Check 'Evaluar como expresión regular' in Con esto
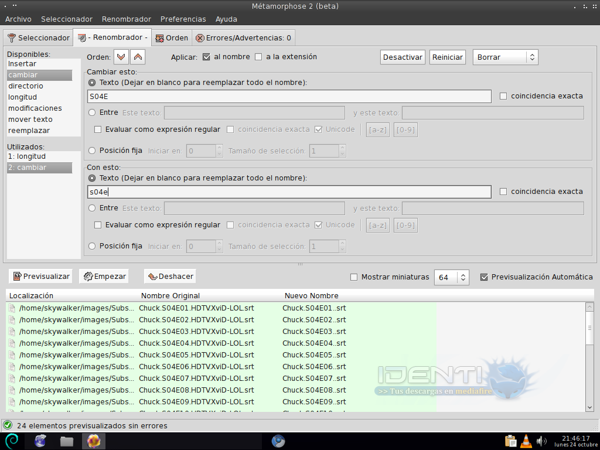Screen dimensions: 600x450 tap(98, 225)
